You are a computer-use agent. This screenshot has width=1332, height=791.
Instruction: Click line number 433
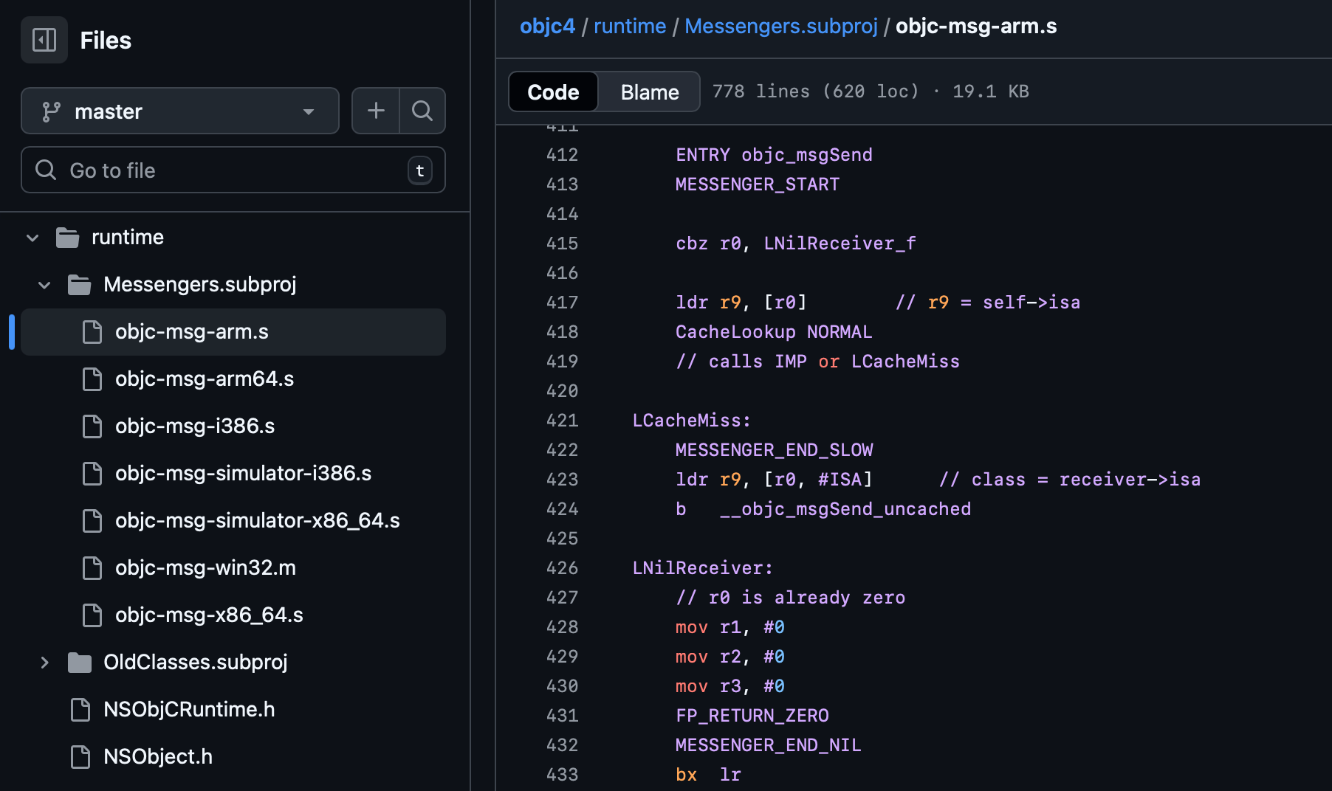pos(562,775)
